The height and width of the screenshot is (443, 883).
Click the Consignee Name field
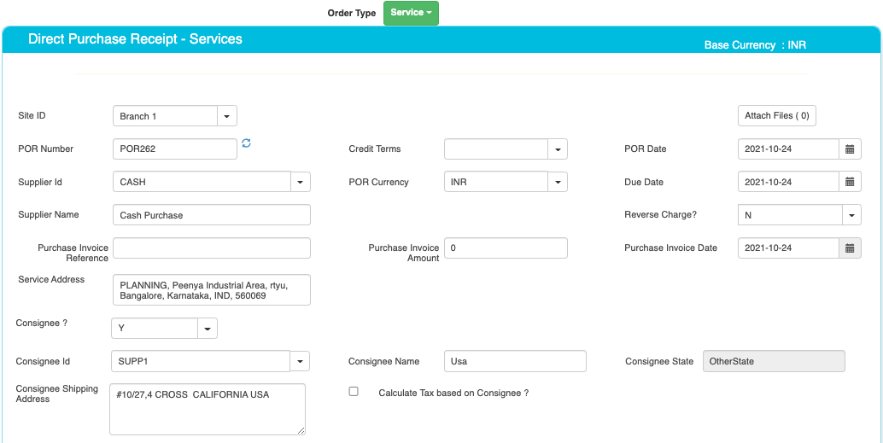click(515, 361)
